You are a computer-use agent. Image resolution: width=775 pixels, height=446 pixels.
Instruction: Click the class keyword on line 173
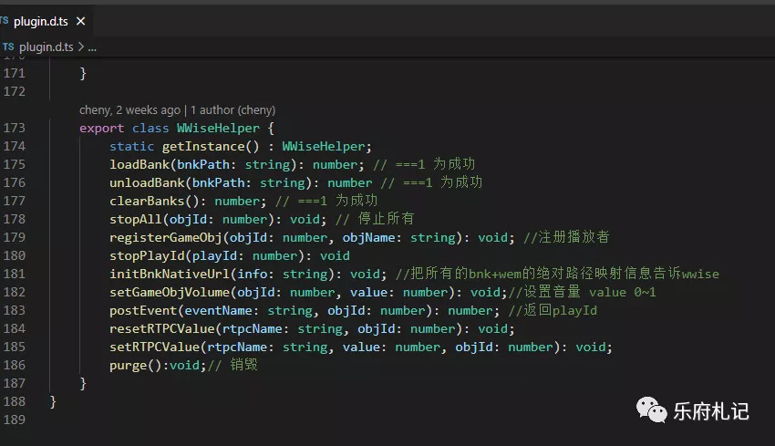150,128
